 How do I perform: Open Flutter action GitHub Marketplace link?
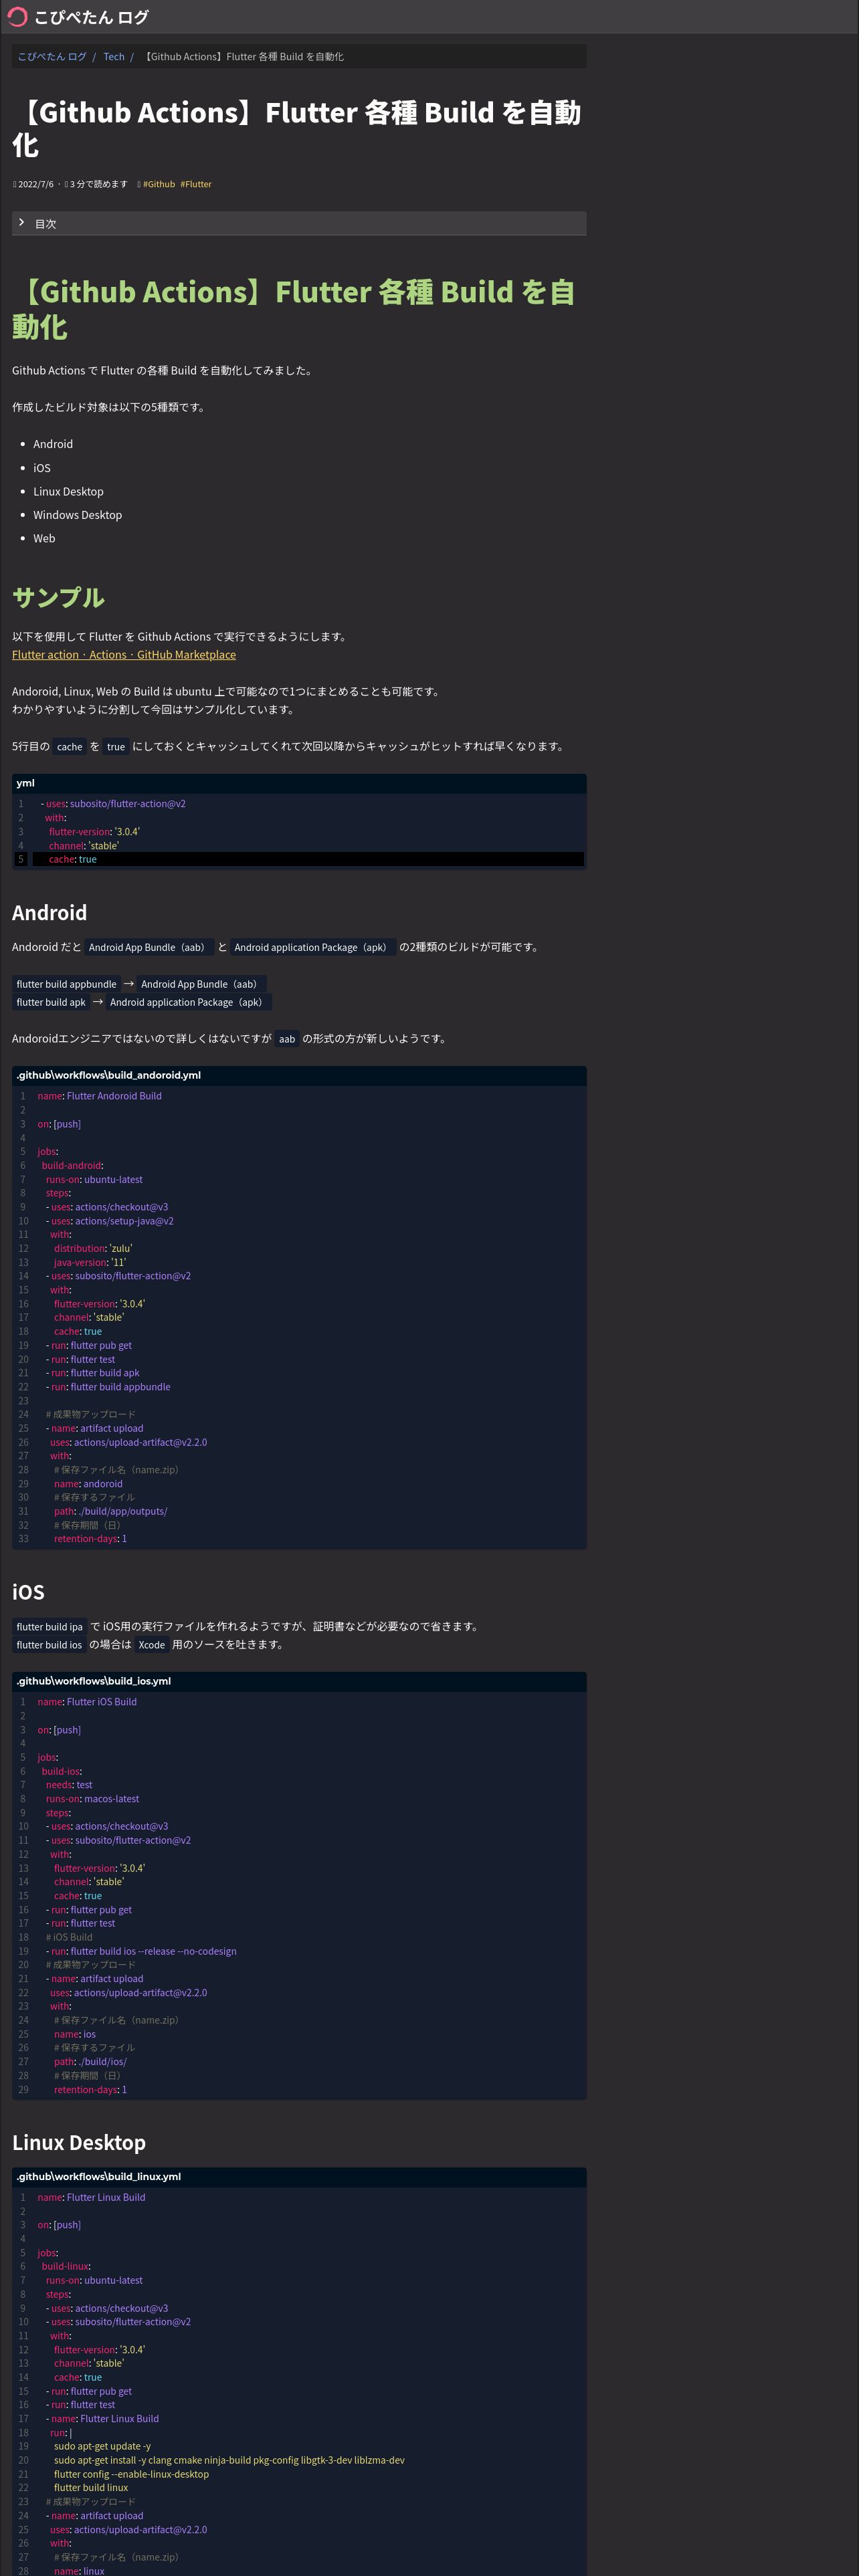[x=124, y=655]
